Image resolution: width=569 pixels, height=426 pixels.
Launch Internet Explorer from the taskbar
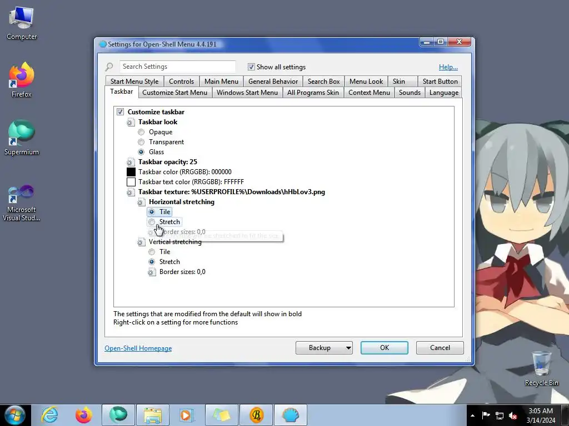point(49,415)
